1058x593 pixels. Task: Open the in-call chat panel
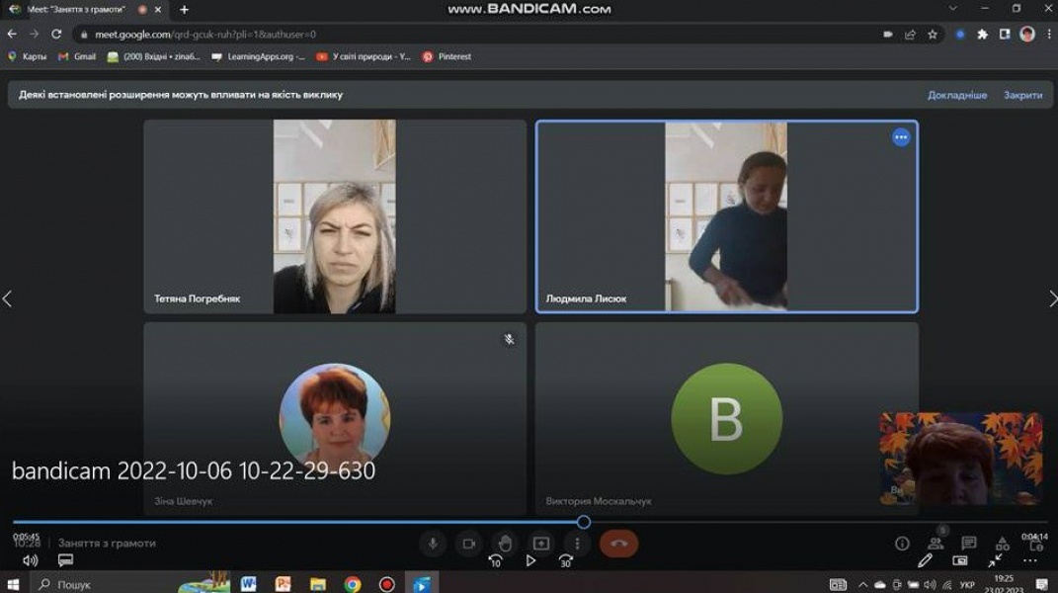pyautogui.click(x=969, y=544)
